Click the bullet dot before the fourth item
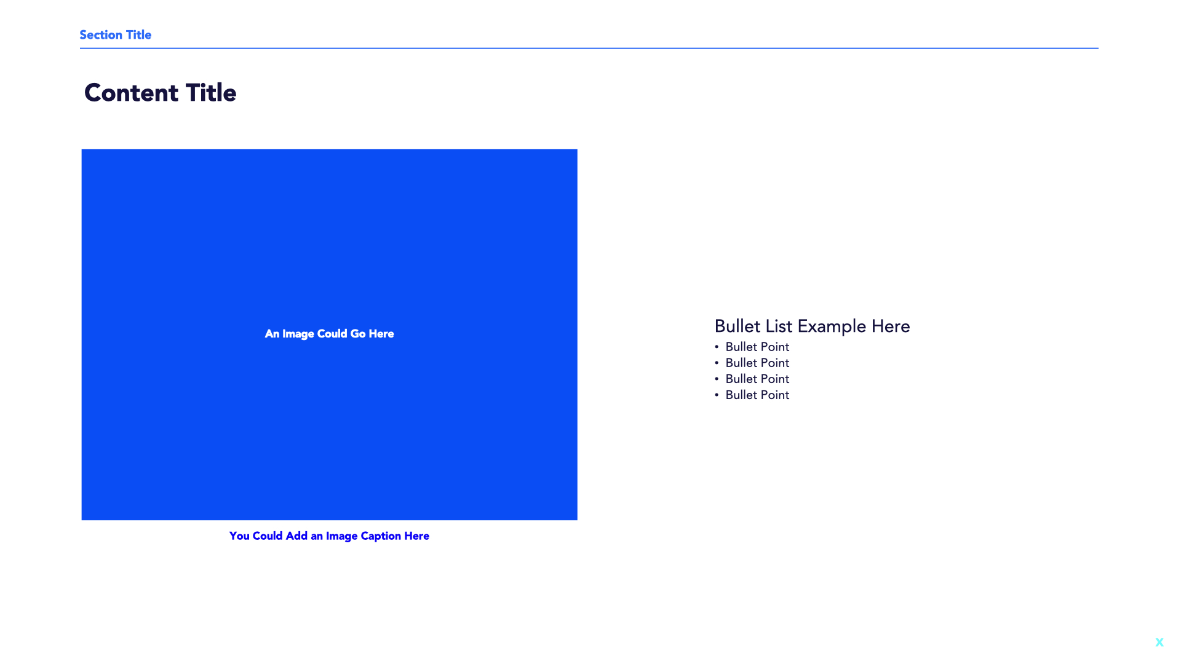The height and width of the screenshot is (664, 1181). 717,395
